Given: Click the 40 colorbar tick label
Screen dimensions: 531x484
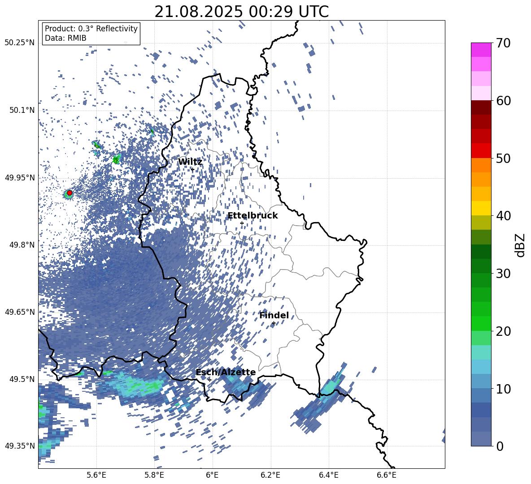Looking at the screenshot, I should [503, 216].
